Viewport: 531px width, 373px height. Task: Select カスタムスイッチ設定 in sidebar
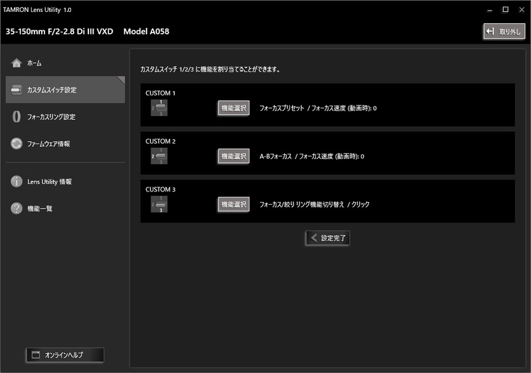(65, 89)
